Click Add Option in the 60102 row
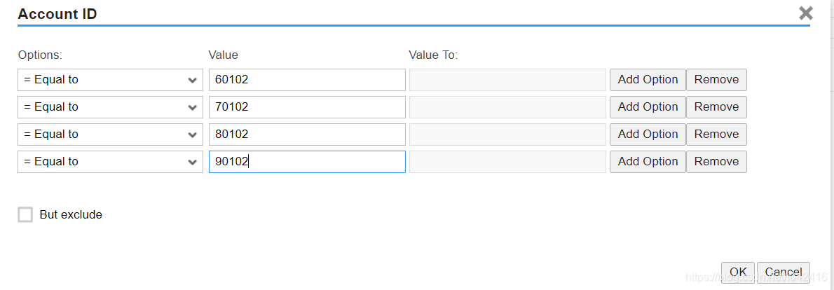834x290 pixels. point(648,80)
